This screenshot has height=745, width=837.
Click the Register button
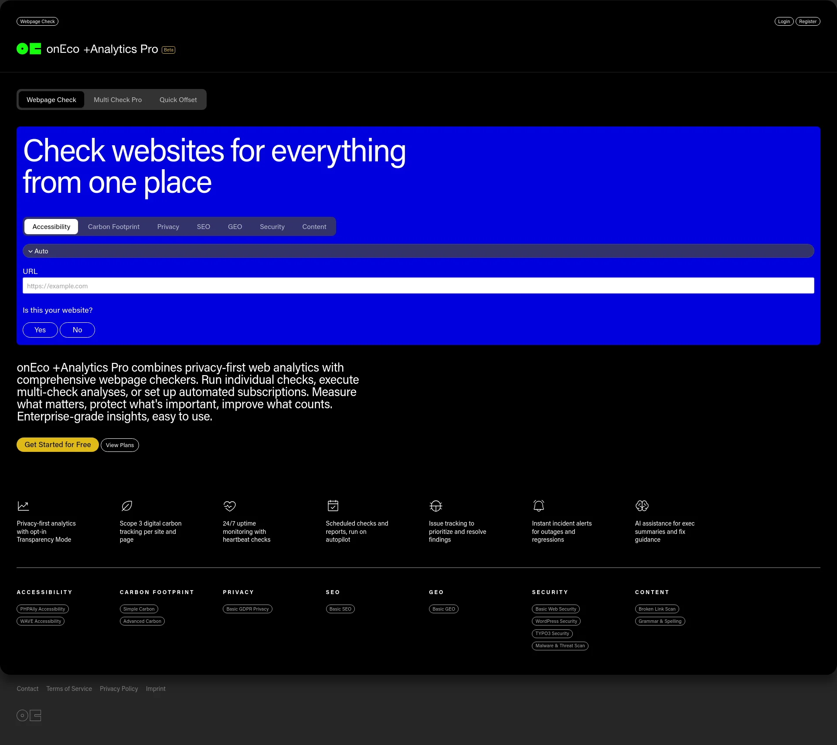pyautogui.click(x=808, y=21)
